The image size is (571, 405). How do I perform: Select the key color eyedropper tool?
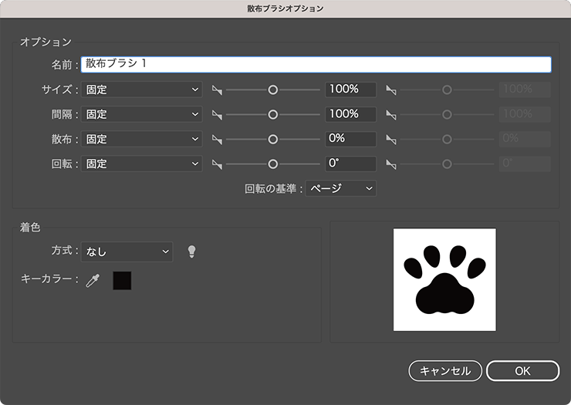[93, 280]
